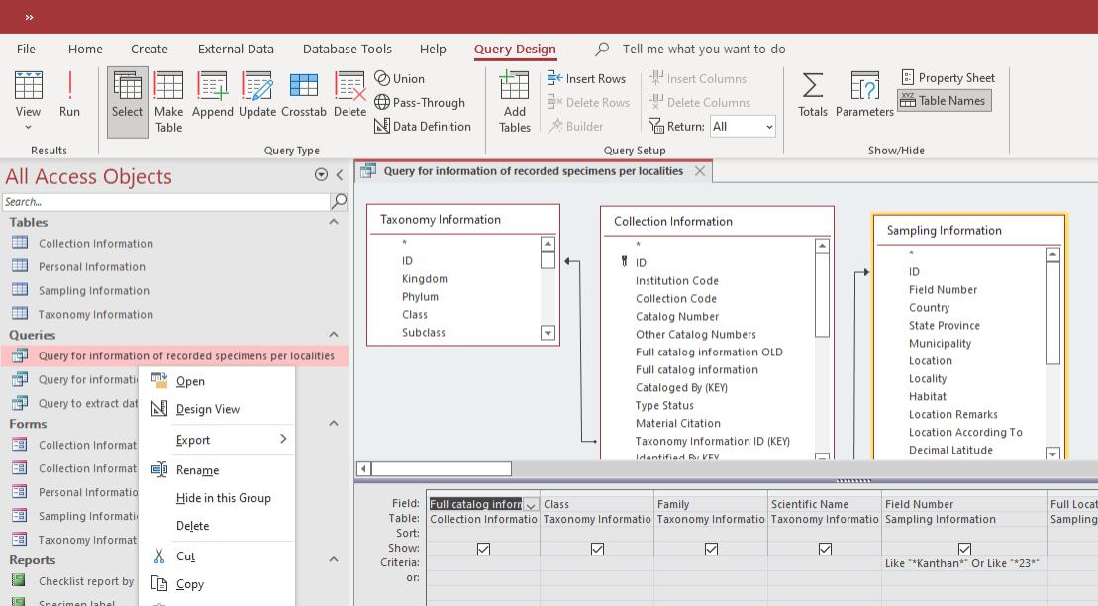Choose the Append query type
The width and height of the screenshot is (1098, 606).
coord(212,94)
